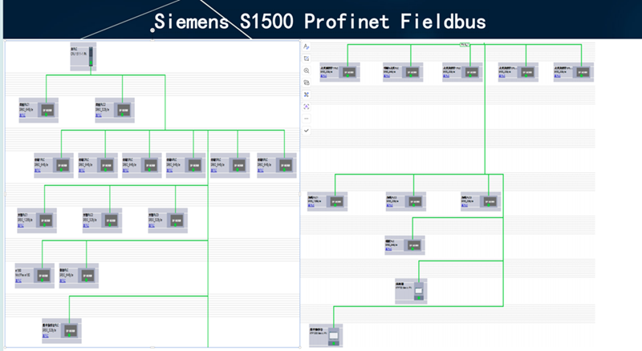
Task: Select the single device at bottom of left pane
Action: click(62, 329)
